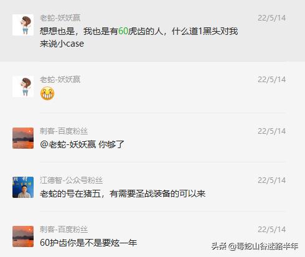Click the cartoon girl avatar beside grinning emoji
Image resolution: width=305 pixels, height=257 pixels.
pos(23,86)
